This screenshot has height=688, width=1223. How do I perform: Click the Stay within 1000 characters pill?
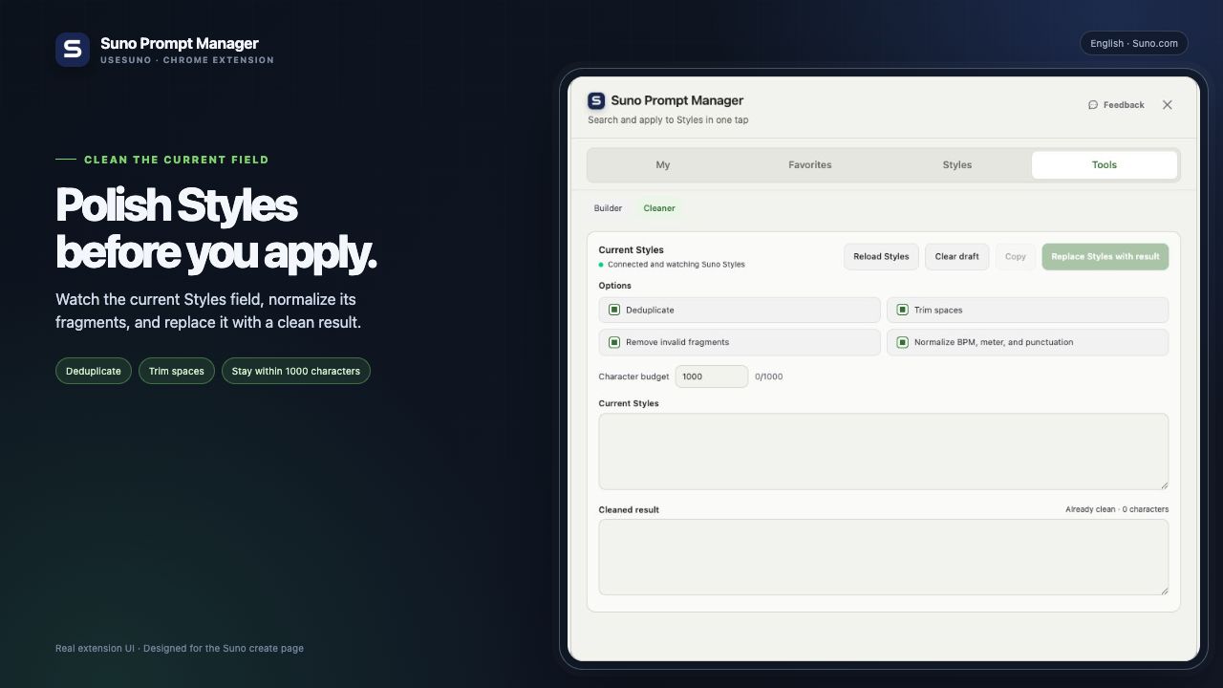click(296, 371)
